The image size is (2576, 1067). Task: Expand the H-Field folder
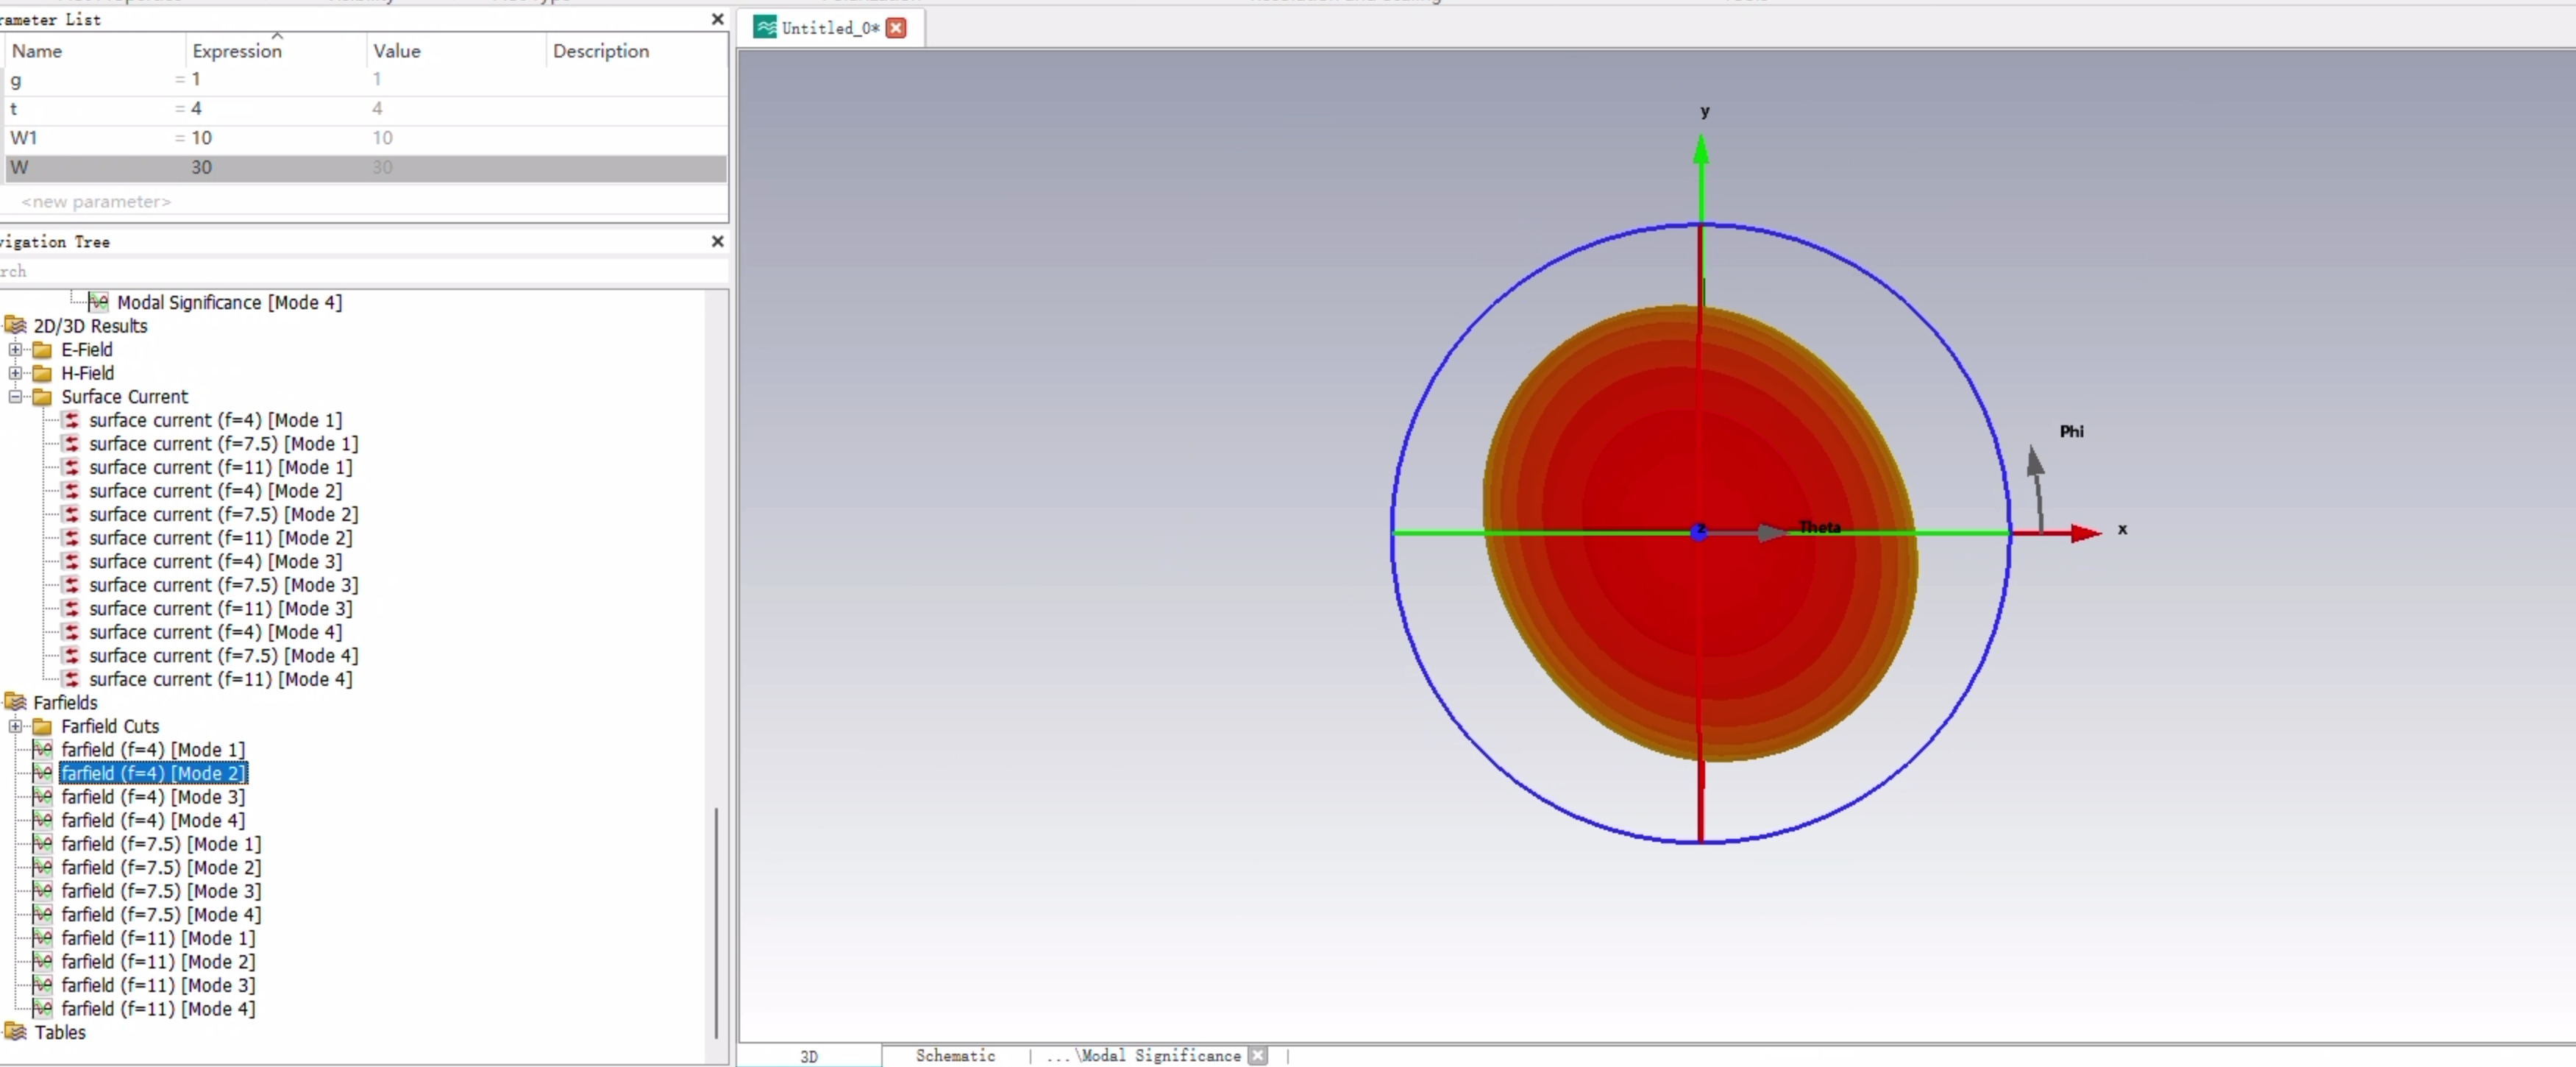click(15, 373)
